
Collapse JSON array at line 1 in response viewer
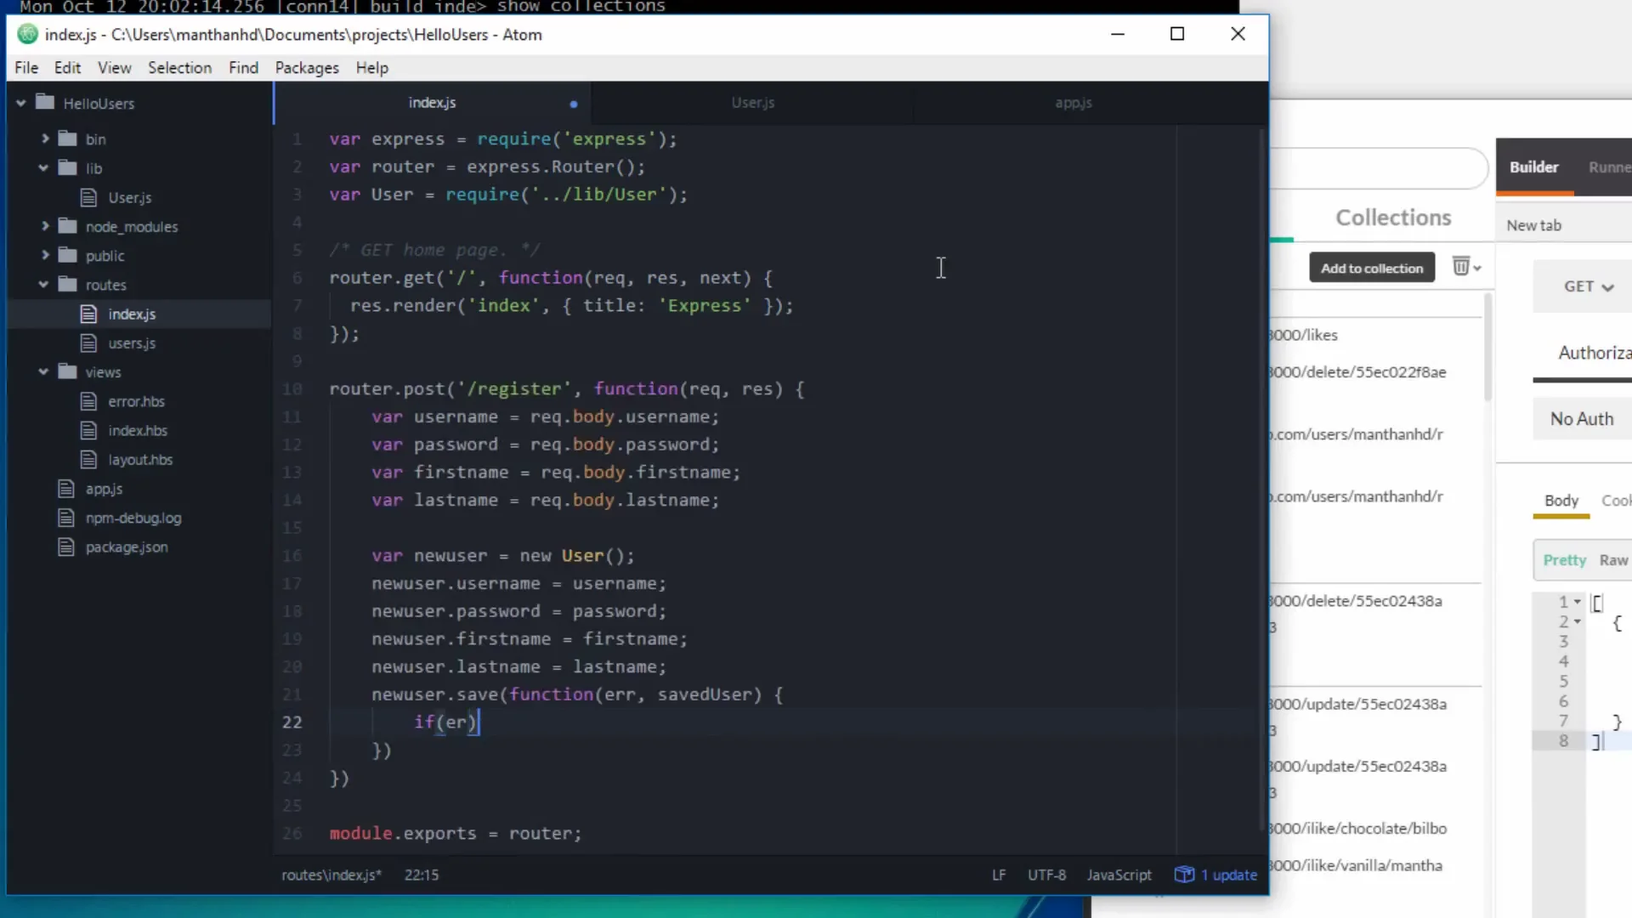[x=1577, y=602]
